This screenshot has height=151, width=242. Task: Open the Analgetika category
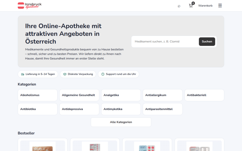click(x=121, y=95)
